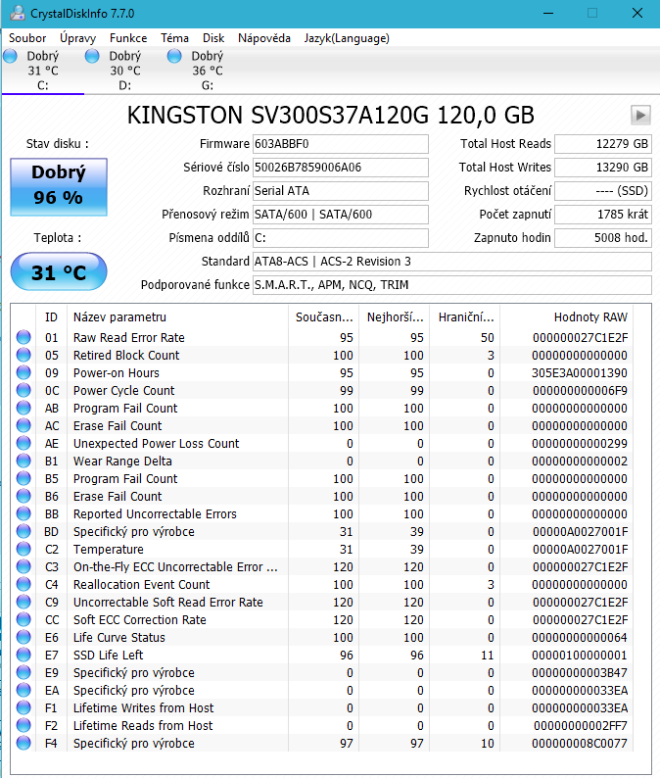Click status orb for Retired Block Count
The height and width of the screenshot is (778, 660).
coord(24,356)
